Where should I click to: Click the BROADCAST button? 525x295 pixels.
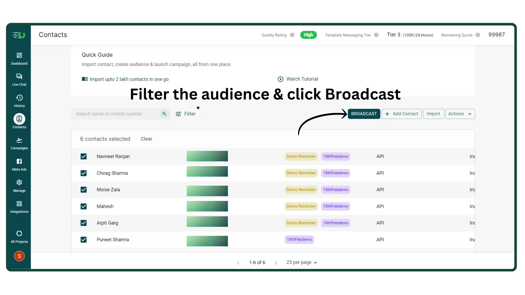click(x=364, y=114)
